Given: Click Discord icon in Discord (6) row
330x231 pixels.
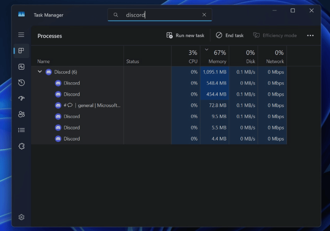Looking at the screenshot, I should [48, 72].
